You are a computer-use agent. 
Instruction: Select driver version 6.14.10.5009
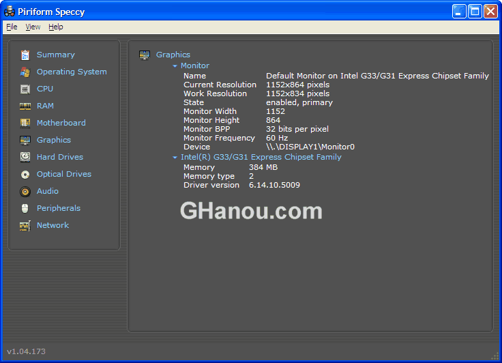coord(274,185)
